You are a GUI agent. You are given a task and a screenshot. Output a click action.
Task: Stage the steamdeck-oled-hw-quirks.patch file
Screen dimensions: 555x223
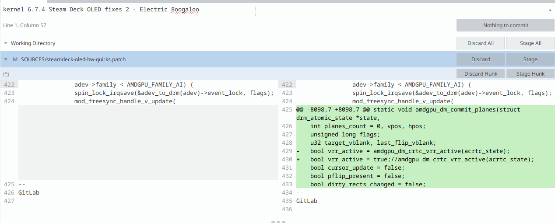pyautogui.click(x=530, y=59)
